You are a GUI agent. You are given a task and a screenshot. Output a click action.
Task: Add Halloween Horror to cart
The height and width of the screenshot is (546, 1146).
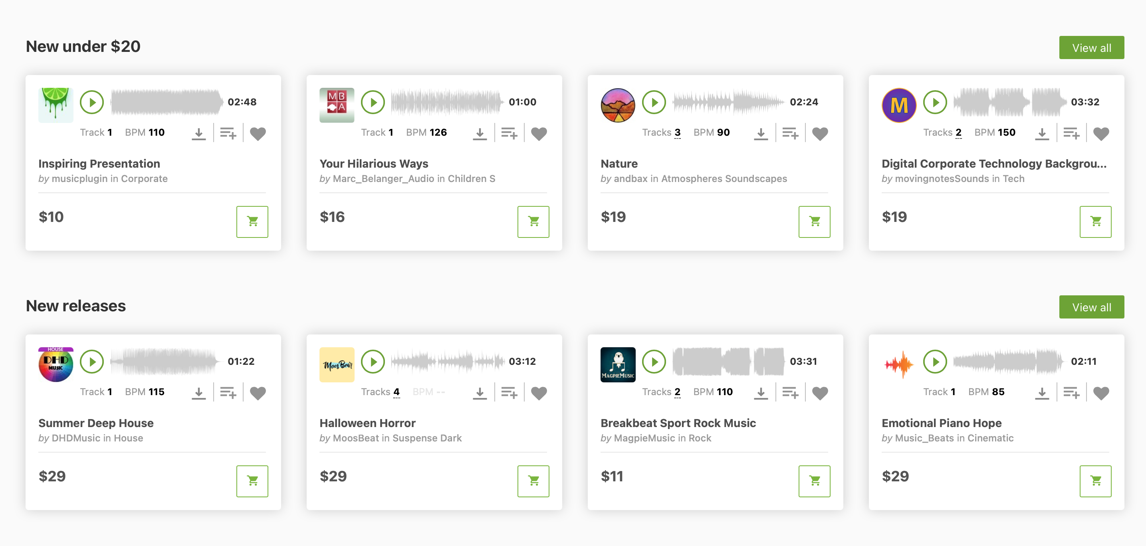click(533, 481)
